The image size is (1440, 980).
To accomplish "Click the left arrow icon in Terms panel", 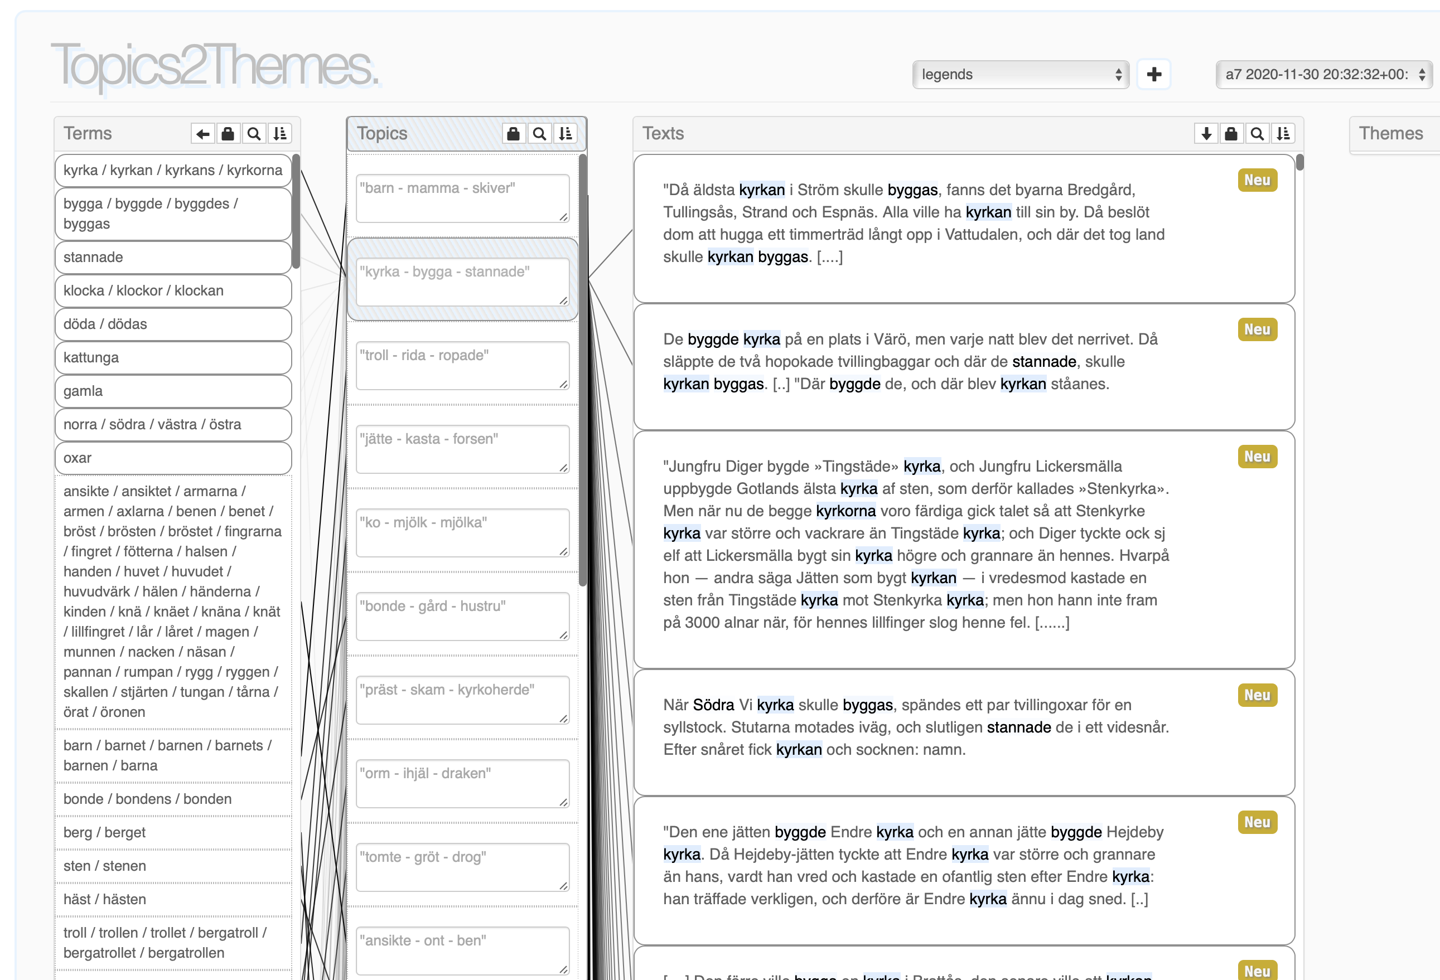I will click(x=202, y=134).
